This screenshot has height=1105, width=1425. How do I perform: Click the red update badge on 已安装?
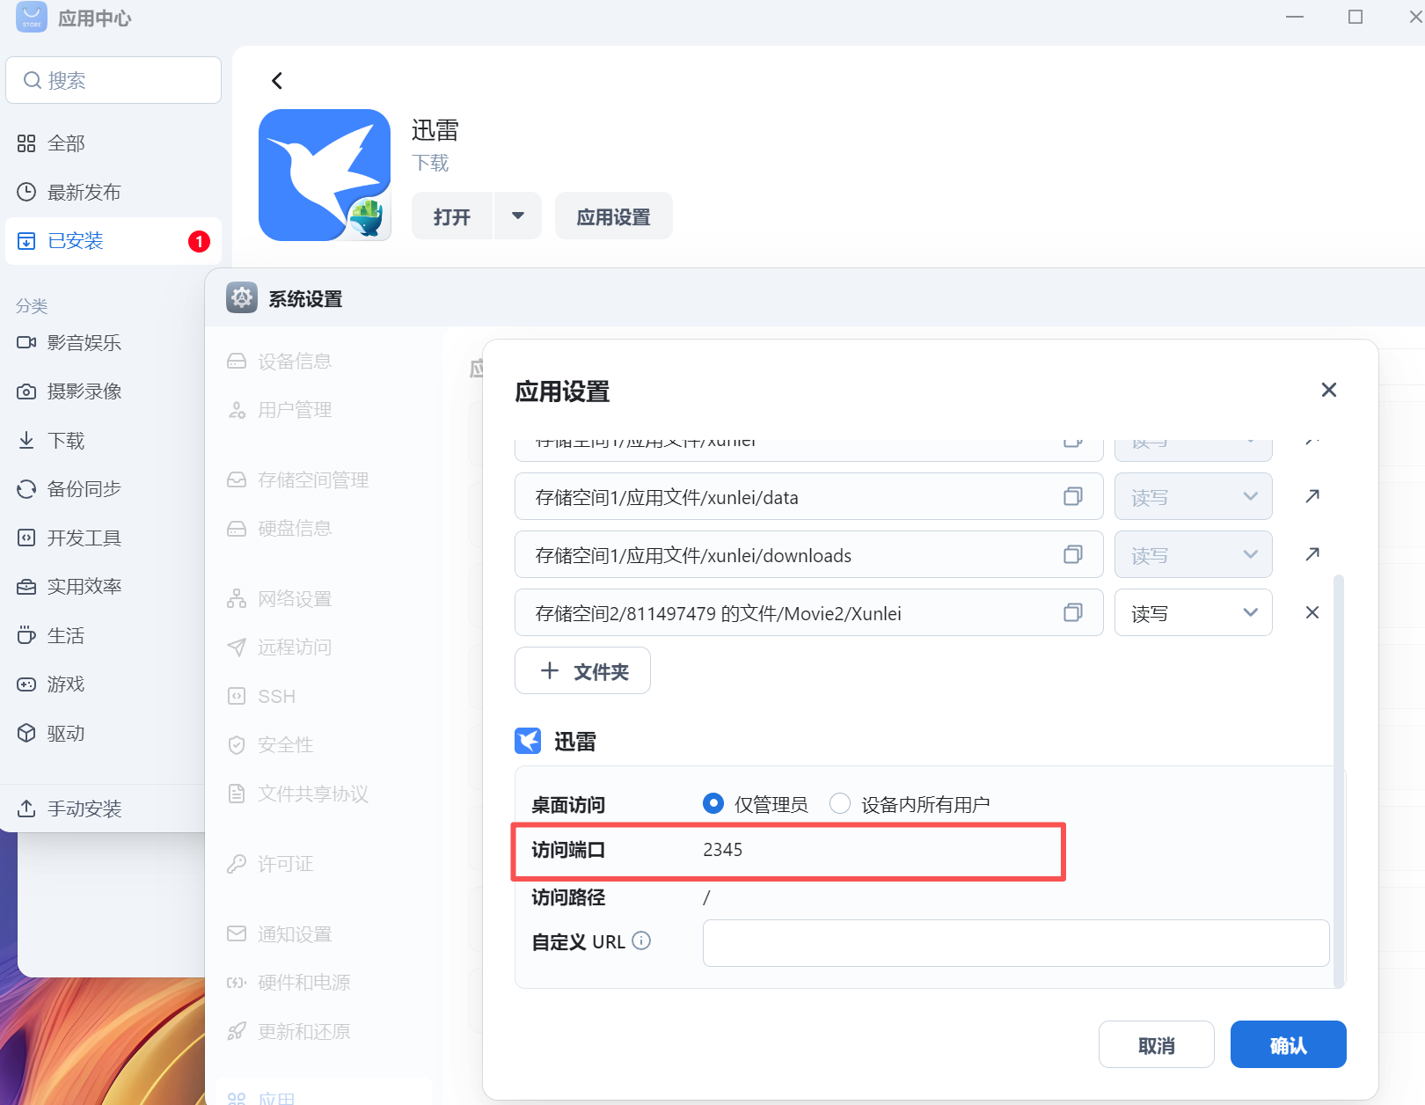200,241
